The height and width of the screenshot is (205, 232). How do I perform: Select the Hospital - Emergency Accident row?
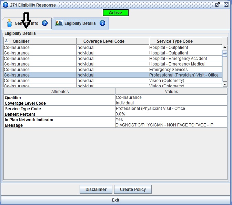(x=113, y=59)
